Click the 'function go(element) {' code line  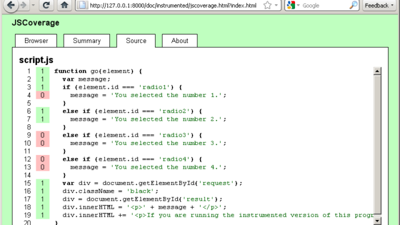pos(98,71)
